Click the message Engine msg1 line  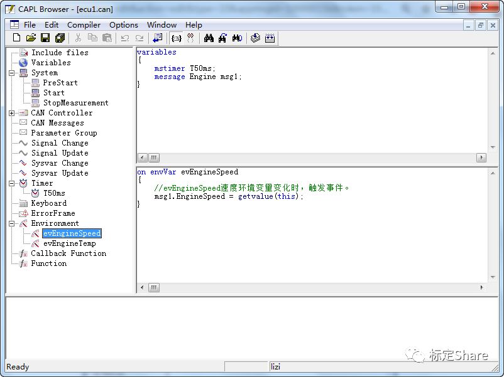pos(198,77)
